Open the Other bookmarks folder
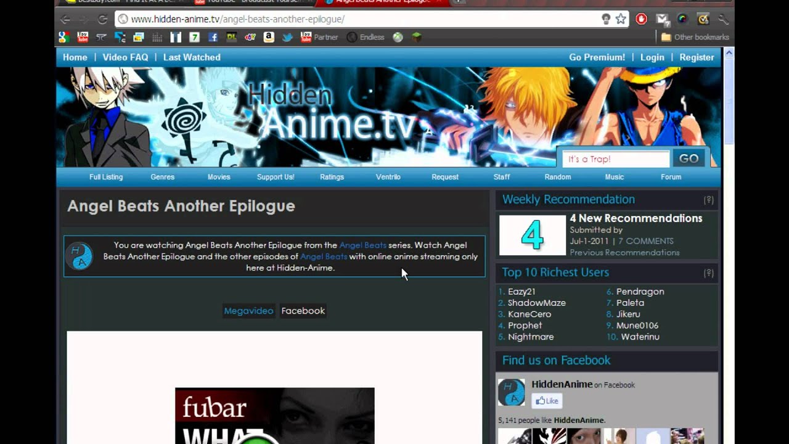 point(695,37)
